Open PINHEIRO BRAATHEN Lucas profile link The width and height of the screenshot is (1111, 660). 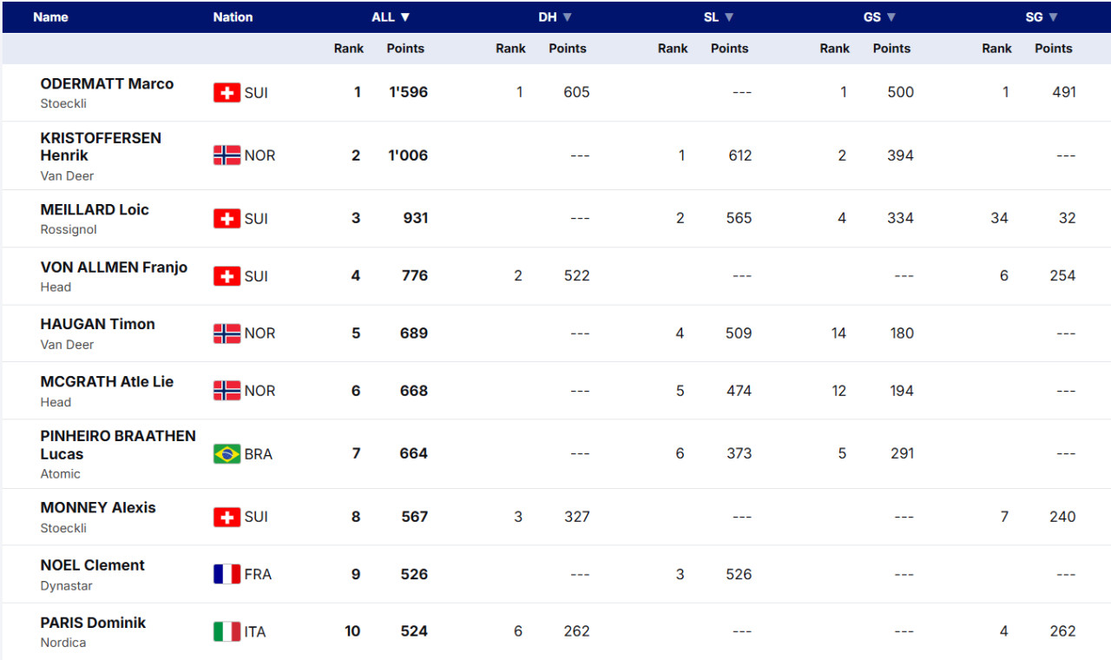click(118, 445)
